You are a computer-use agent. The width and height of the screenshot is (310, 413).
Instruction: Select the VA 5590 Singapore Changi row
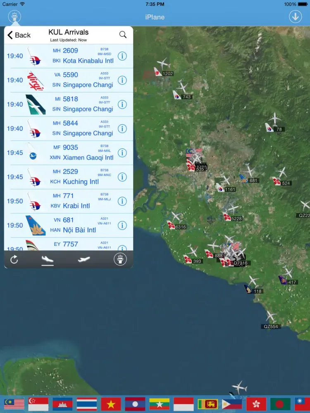pyautogui.click(x=69, y=80)
